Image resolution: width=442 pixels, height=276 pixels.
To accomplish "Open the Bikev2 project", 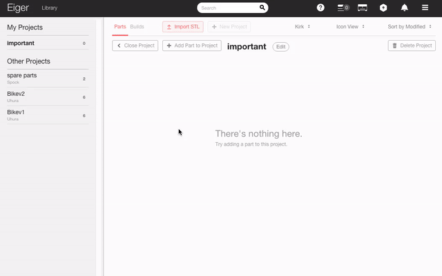I will [x=48, y=97].
